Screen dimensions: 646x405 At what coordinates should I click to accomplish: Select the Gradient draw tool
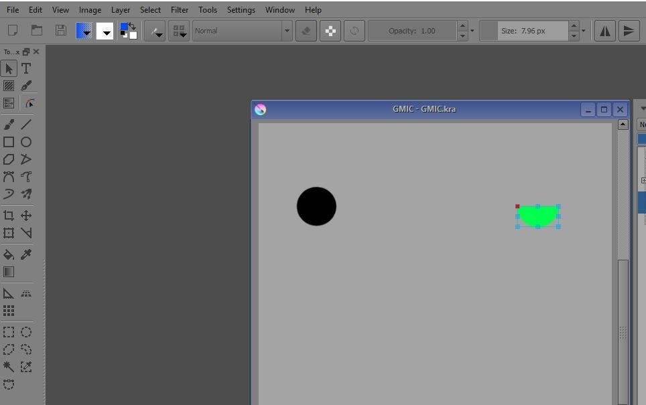pyautogui.click(x=9, y=272)
